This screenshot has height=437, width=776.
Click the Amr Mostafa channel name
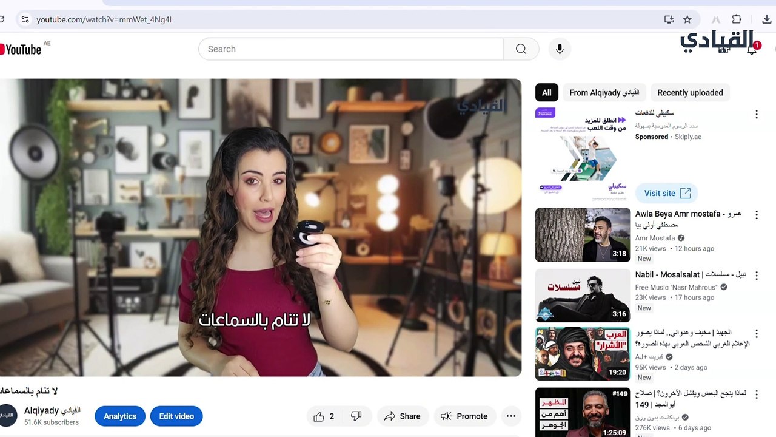pyautogui.click(x=655, y=239)
